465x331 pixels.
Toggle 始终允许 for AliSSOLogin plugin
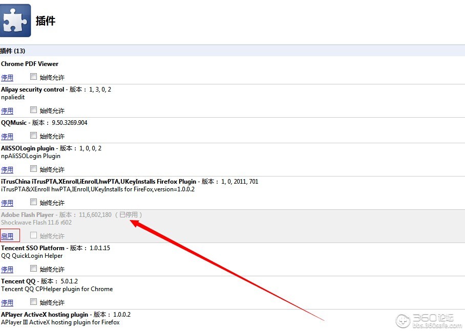pos(33,169)
